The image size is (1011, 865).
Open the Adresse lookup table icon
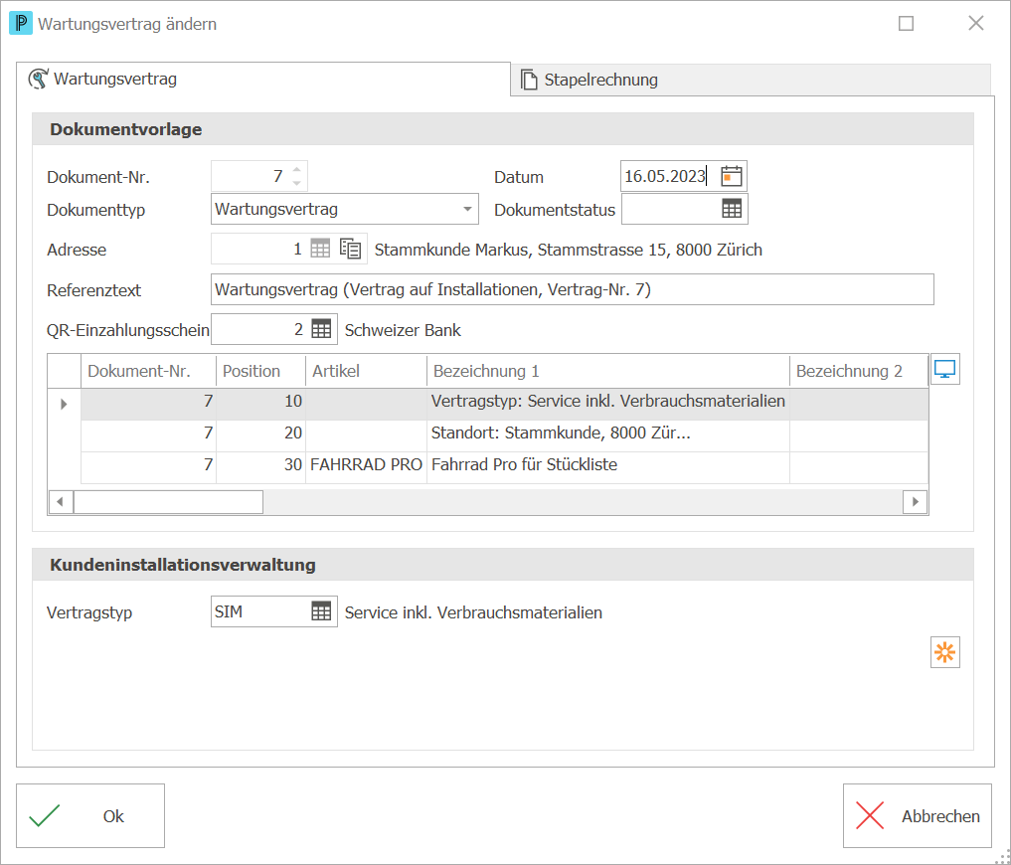tap(320, 249)
